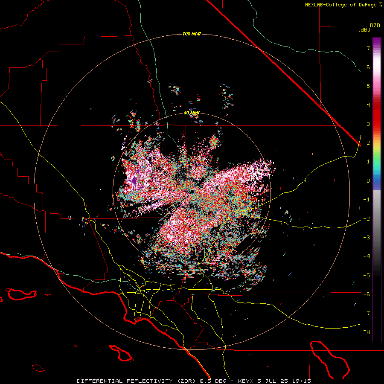Screen dimensions: 384x384
Task: Click the 5 dB tick label on scale
Action: coord(368,86)
